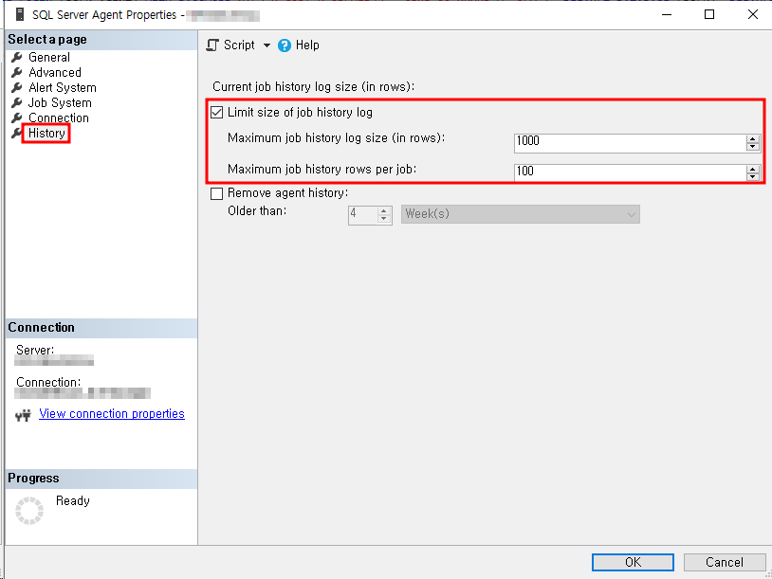Click the connection properties network icon
The height and width of the screenshot is (579, 772).
pos(23,415)
